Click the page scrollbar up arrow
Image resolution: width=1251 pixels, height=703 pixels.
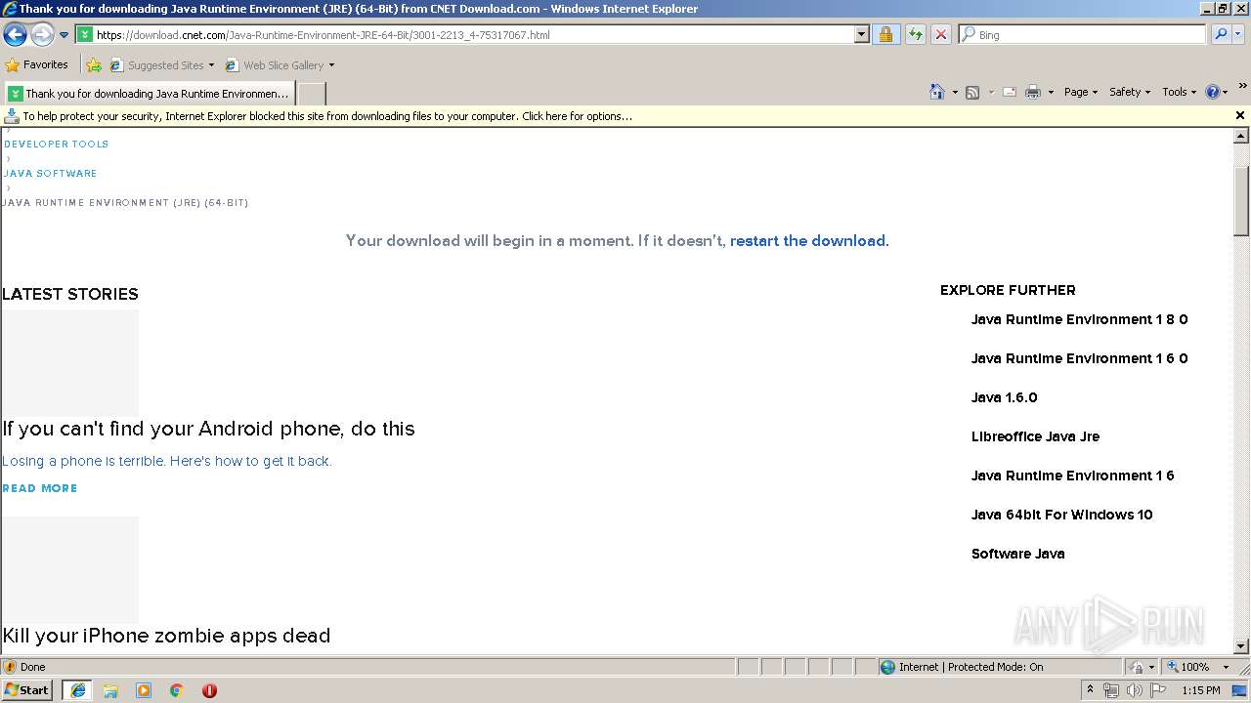click(1241, 136)
